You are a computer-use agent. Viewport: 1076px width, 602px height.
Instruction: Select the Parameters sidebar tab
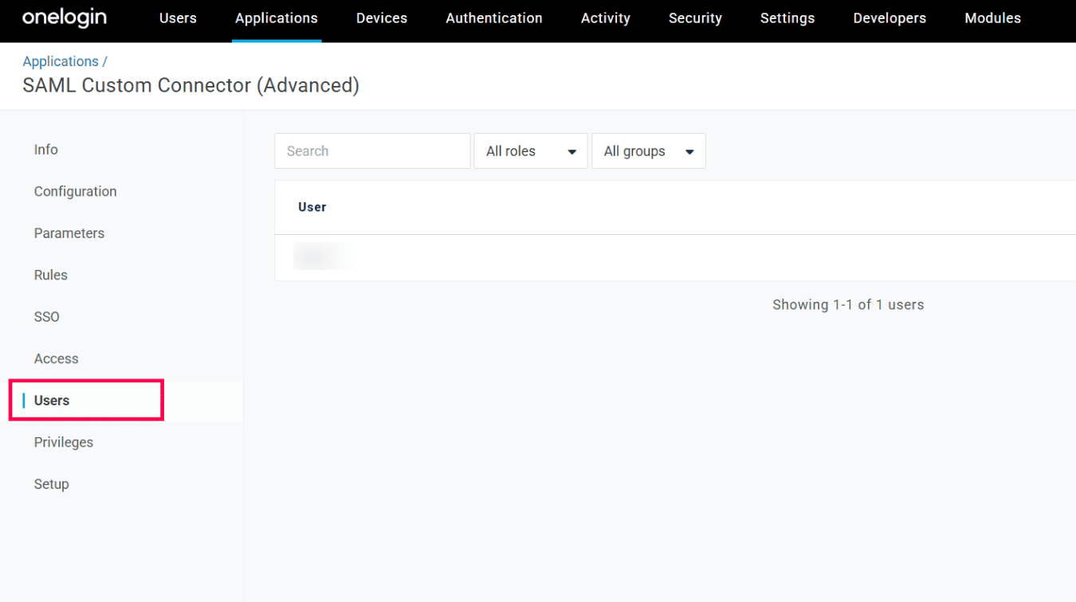pyautogui.click(x=69, y=233)
